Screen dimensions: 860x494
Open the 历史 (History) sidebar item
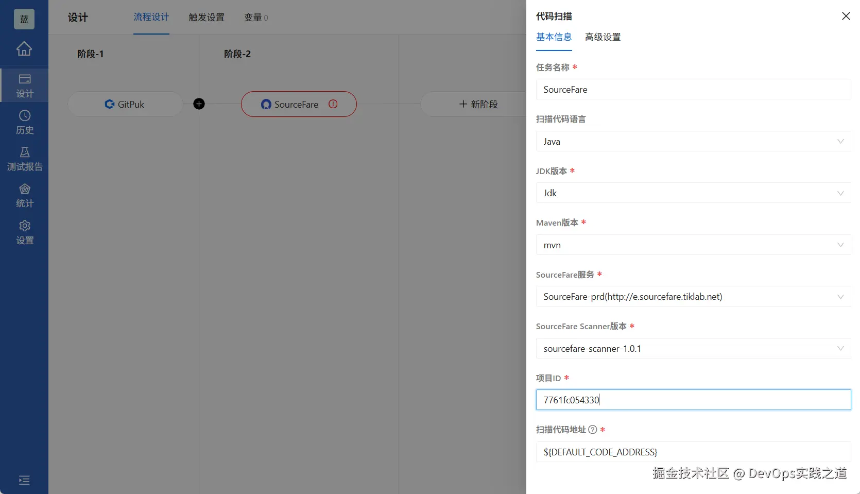[x=24, y=122]
